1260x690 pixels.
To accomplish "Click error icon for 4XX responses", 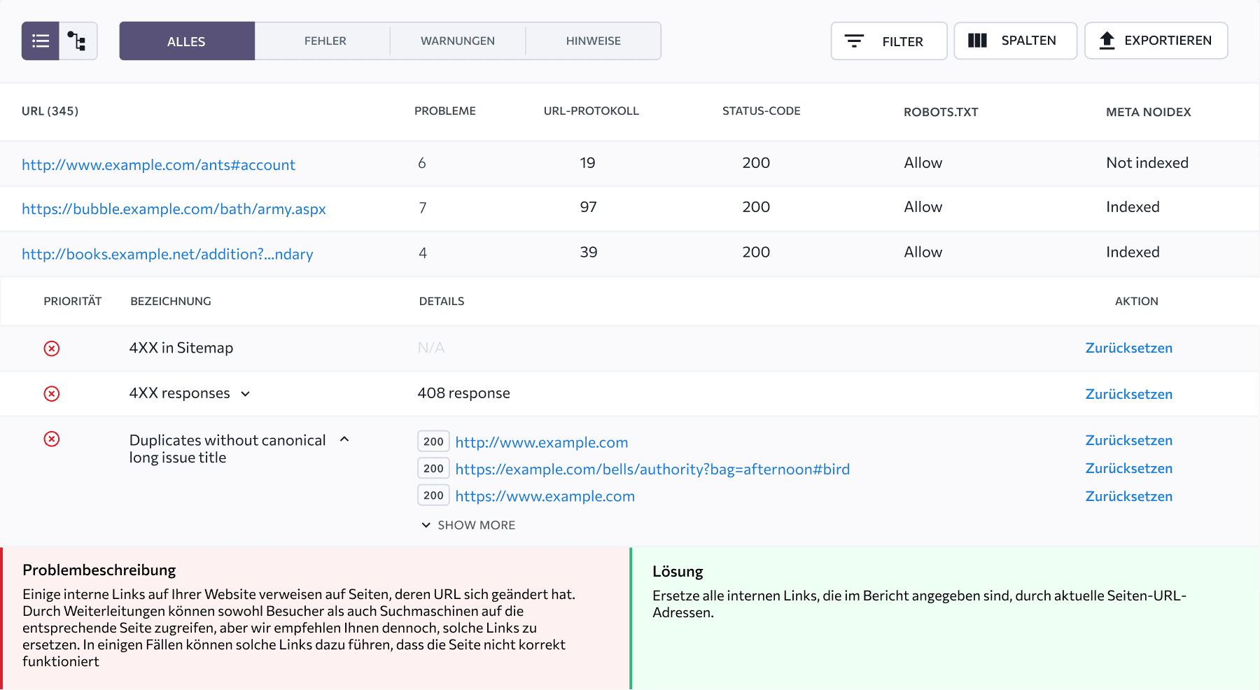I will [52, 394].
